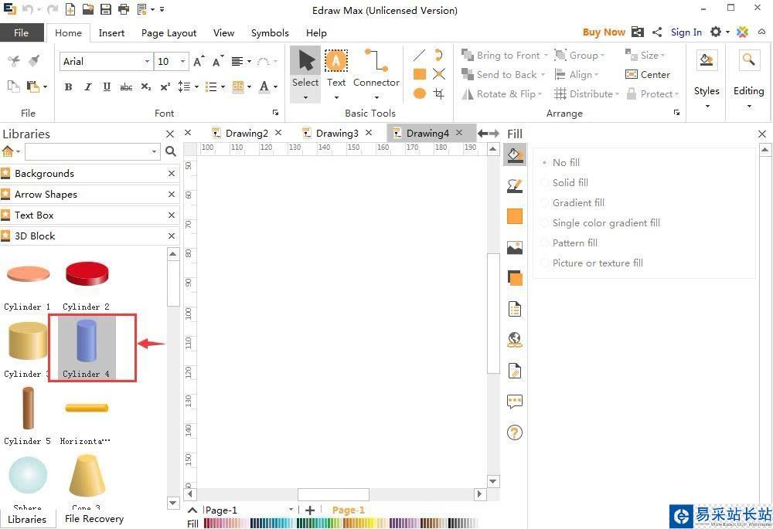The image size is (773, 529).
Task: Click the Save icon in quick access toolbar
Action: click(105, 8)
